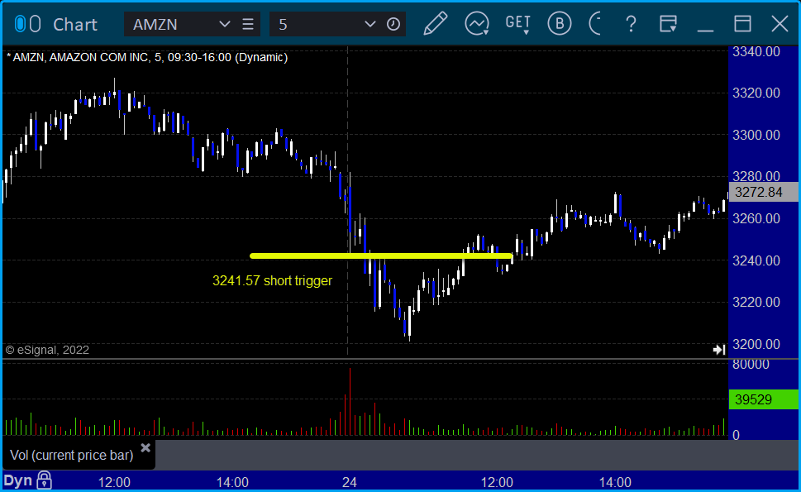Expand the interval 5 dropdown arrow

pyautogui.click(x=370, y=24)
